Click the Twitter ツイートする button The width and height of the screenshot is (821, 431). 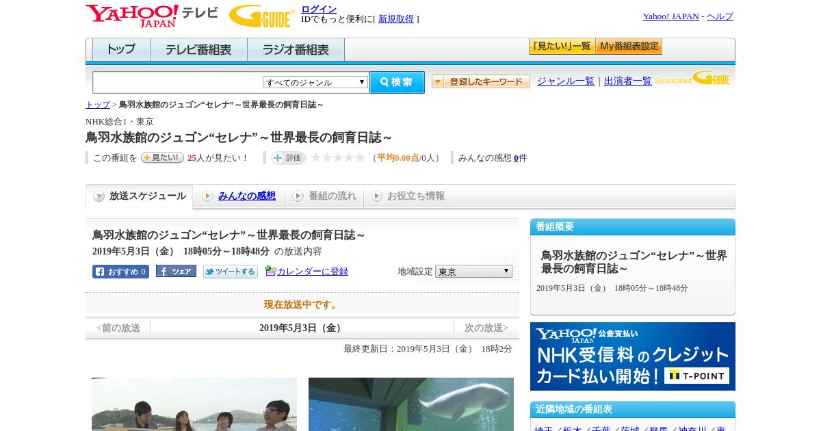tap(231, 272)
